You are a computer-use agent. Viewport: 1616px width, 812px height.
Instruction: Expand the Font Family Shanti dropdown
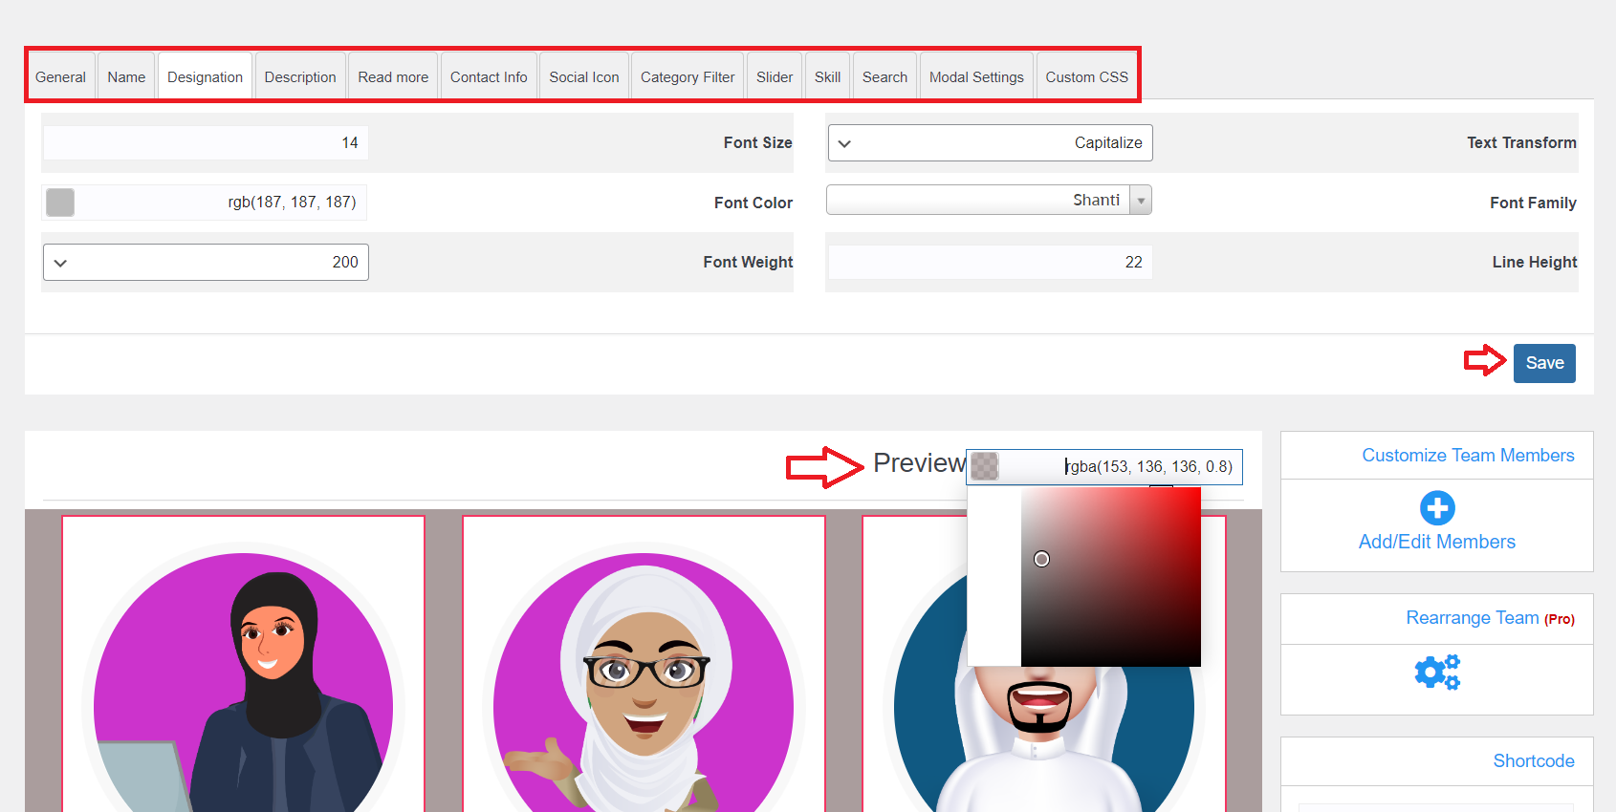tap(989, 201)
